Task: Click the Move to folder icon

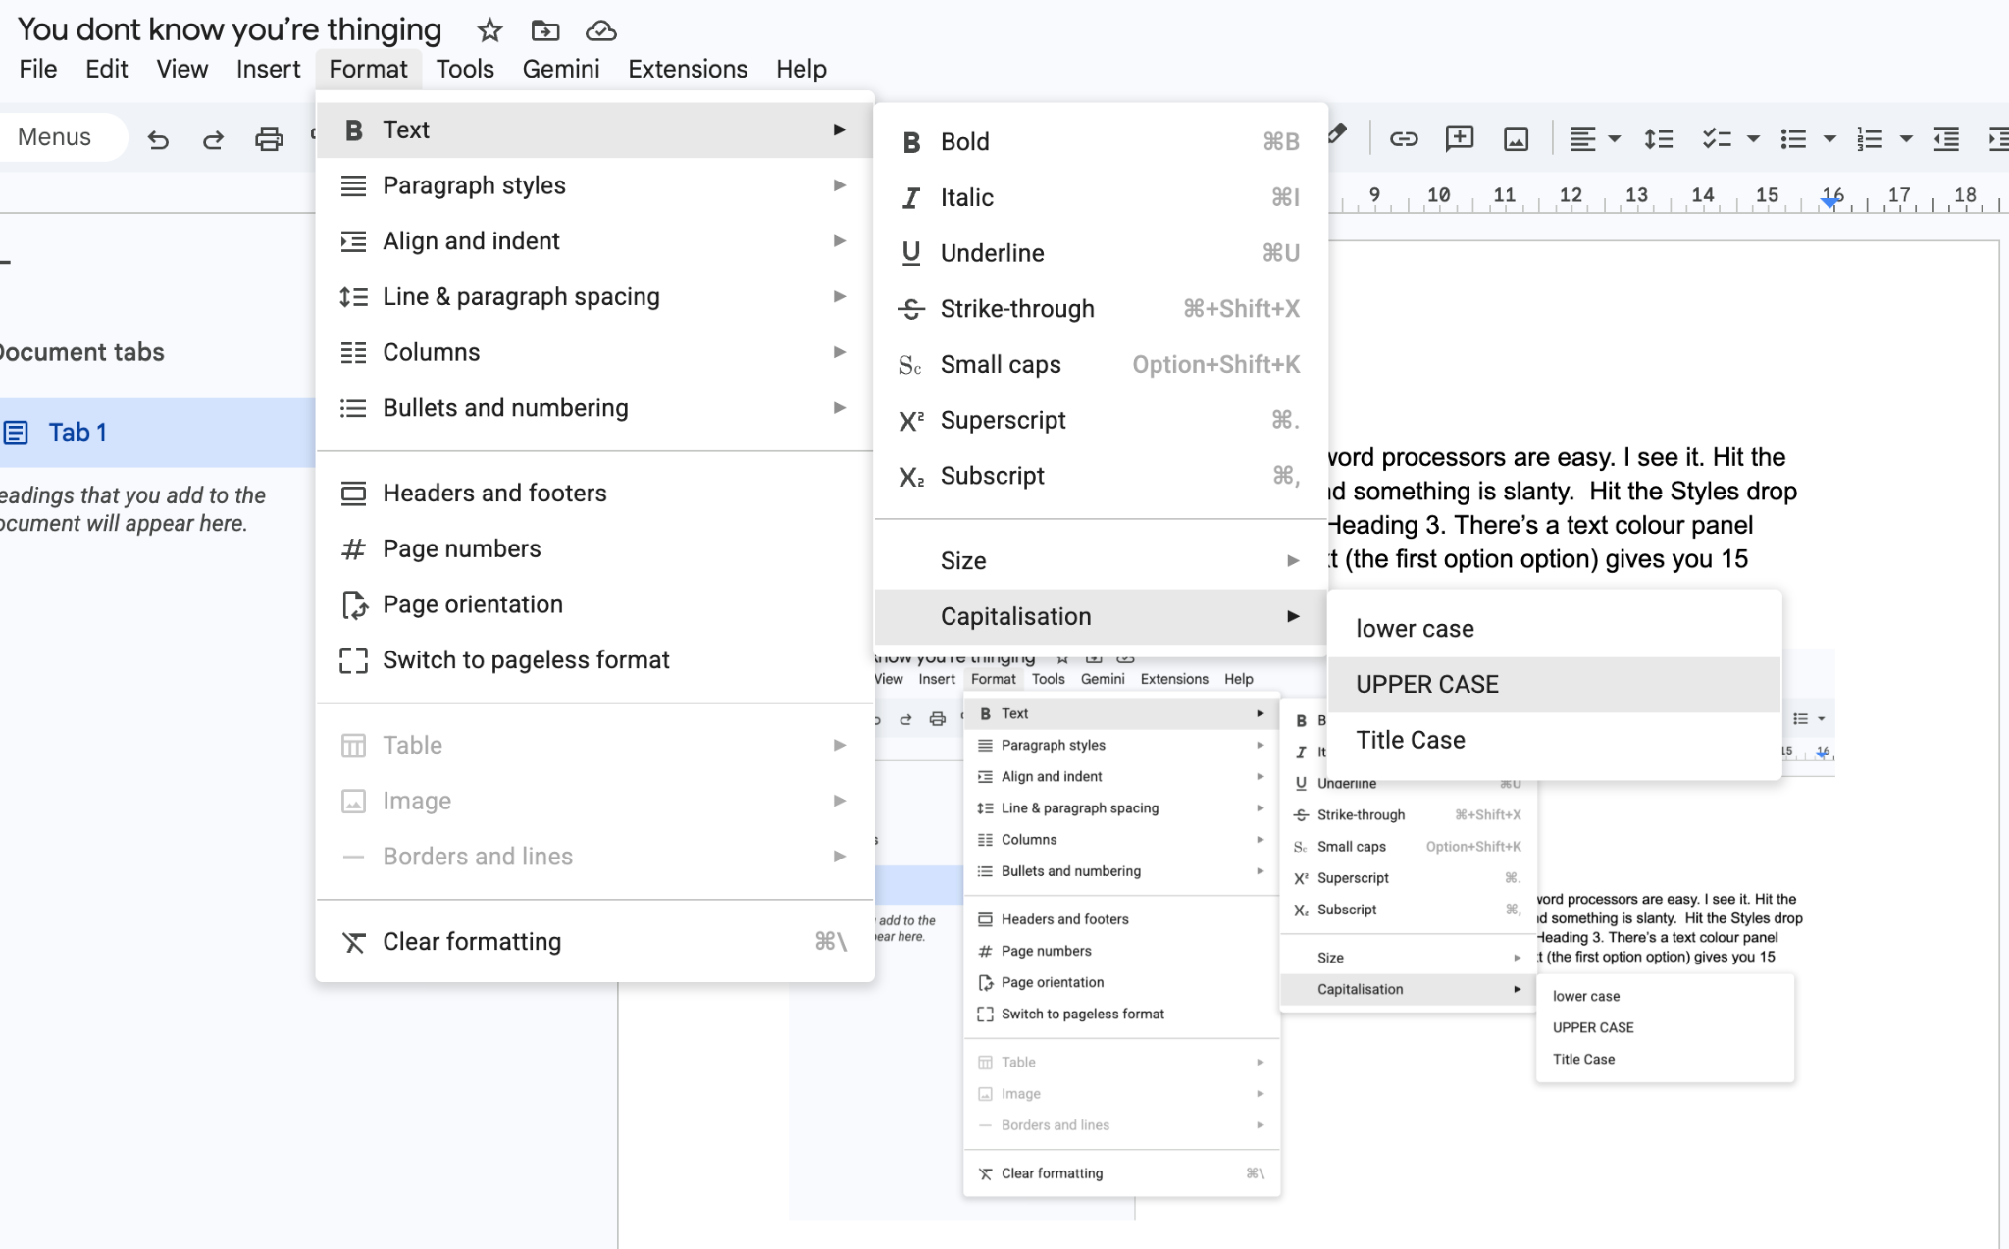Action: [545, 30]
